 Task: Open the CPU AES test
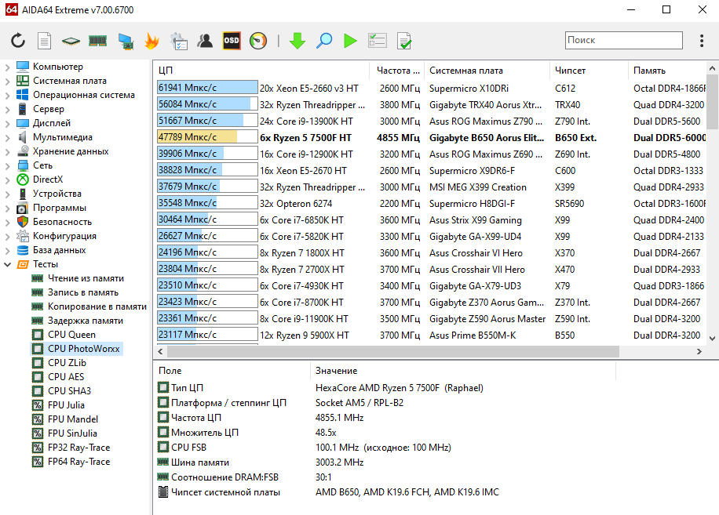click(x=66, y=377)
